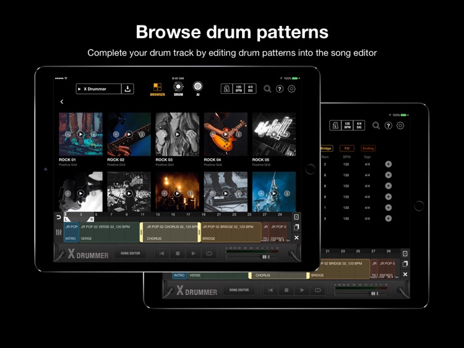
Task: Click the undo arrow left of the timeline
Action: (59, 218)
